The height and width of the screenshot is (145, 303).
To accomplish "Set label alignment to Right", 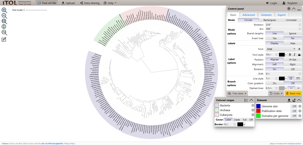I will pos(292,64).
